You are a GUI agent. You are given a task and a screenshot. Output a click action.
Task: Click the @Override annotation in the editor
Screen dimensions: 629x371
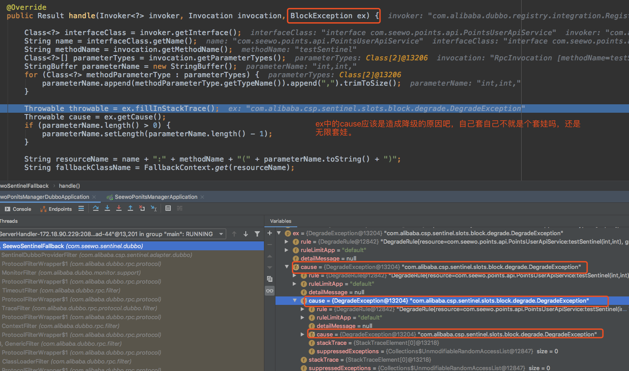coord(27,8)
